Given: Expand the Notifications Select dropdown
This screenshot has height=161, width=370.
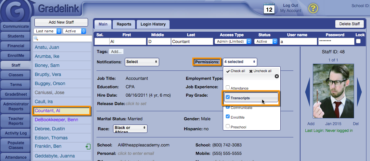Looking at the screenshot, I should tap(142, 62).
